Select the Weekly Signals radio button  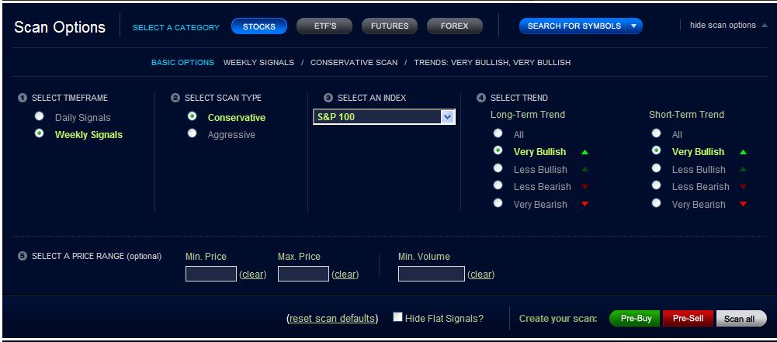(39, 133)
